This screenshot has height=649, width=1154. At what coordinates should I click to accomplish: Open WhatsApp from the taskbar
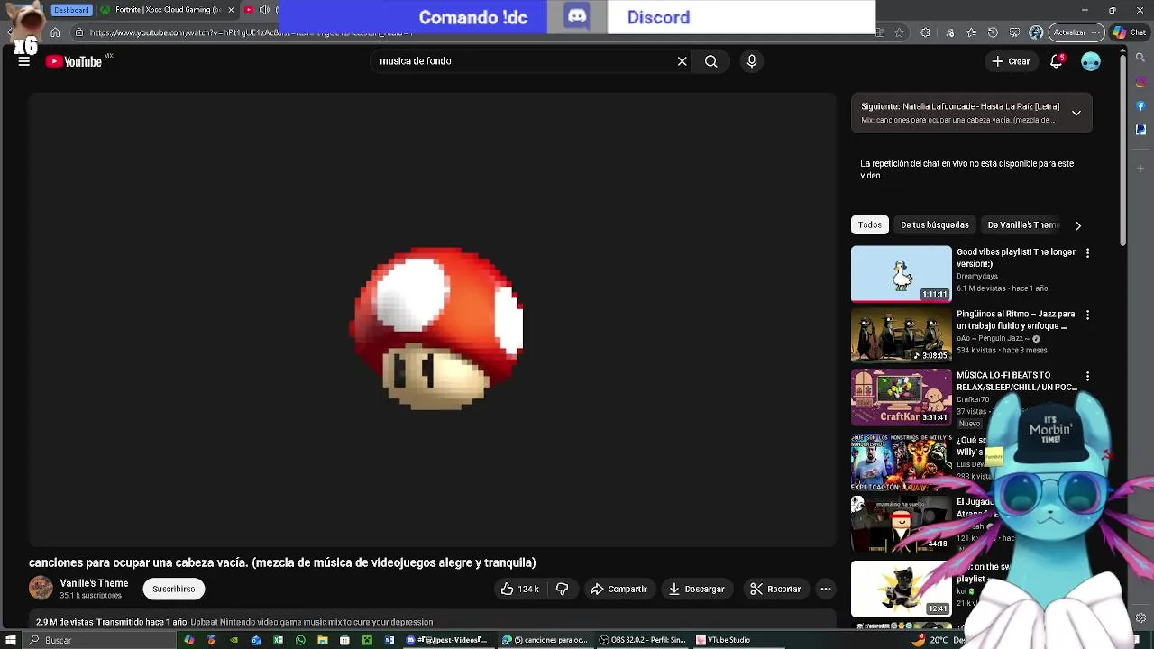coord(300,640)
